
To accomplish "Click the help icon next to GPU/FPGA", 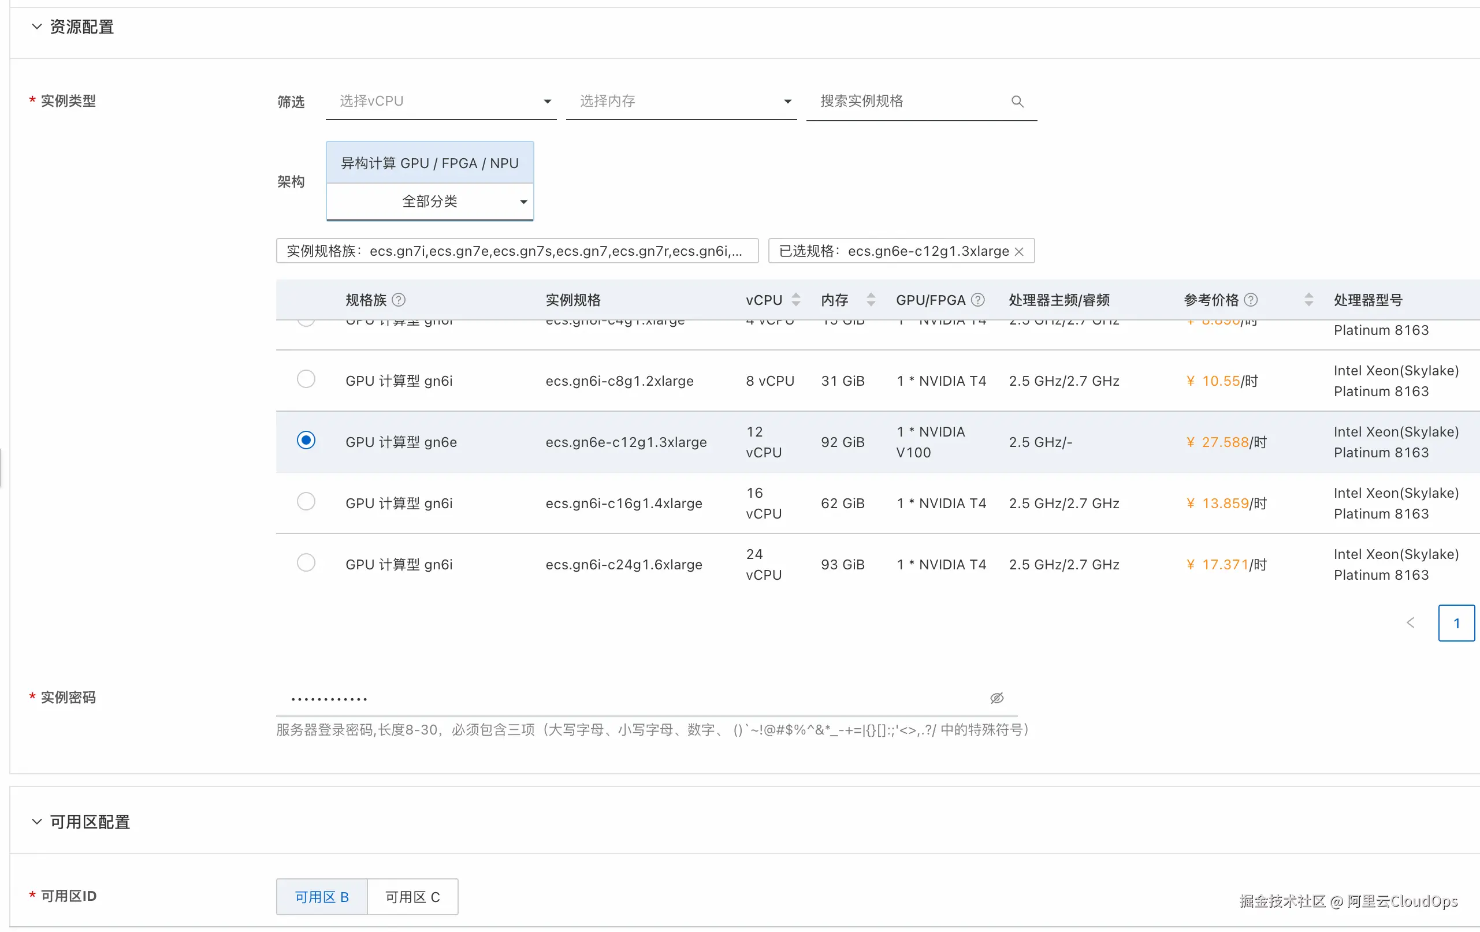I will pos(978,300).
